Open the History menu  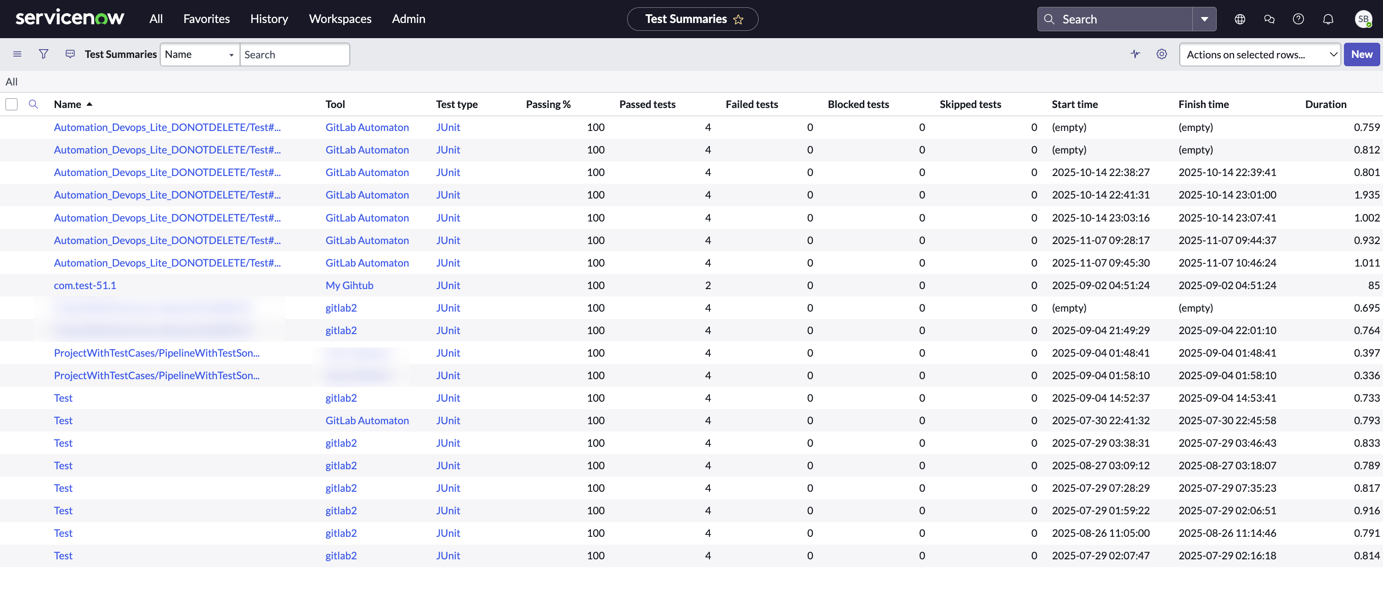tap(269, 19)
